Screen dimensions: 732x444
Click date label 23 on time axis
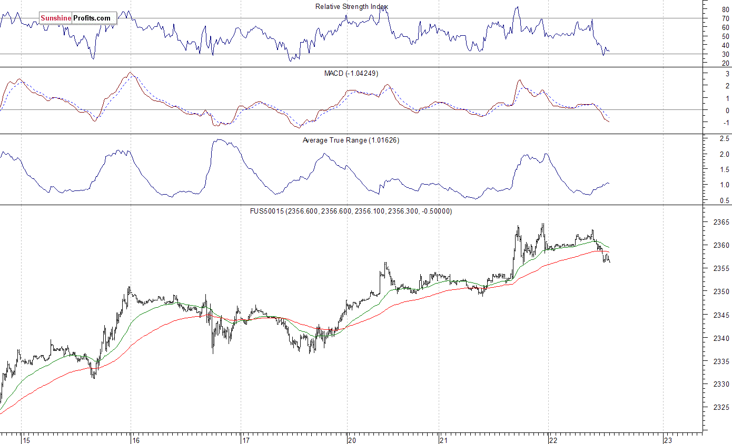[668, 440]
